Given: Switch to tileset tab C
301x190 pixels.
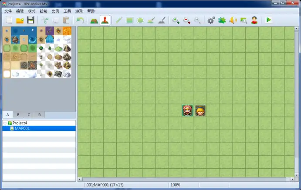Looking at the screenshot, I should coord(29,115).
